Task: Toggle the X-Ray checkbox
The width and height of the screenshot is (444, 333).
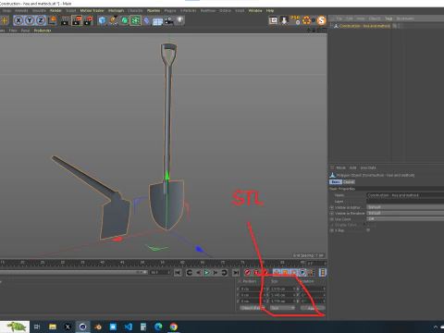Action: coord(368,230)
